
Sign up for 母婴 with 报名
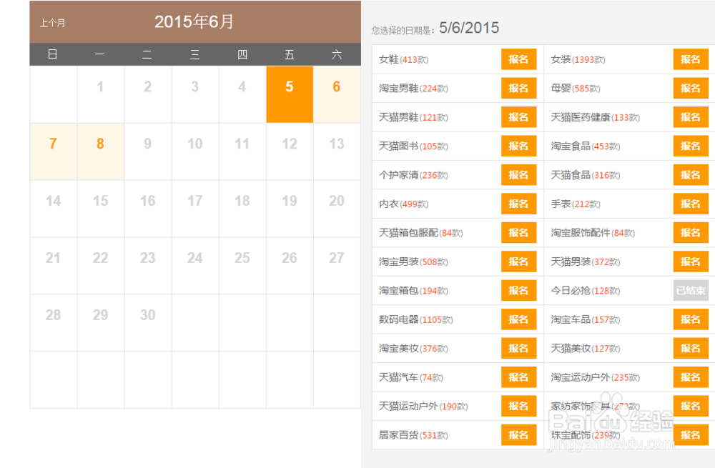click(691, 89)
